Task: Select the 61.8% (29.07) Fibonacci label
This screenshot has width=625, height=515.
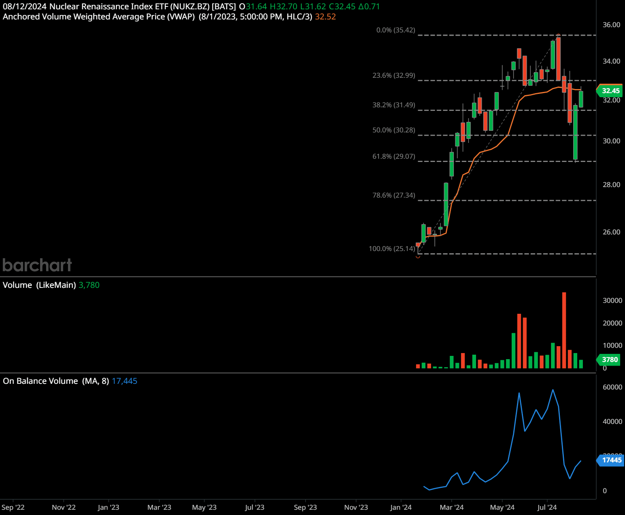Action: click(393, 156)
